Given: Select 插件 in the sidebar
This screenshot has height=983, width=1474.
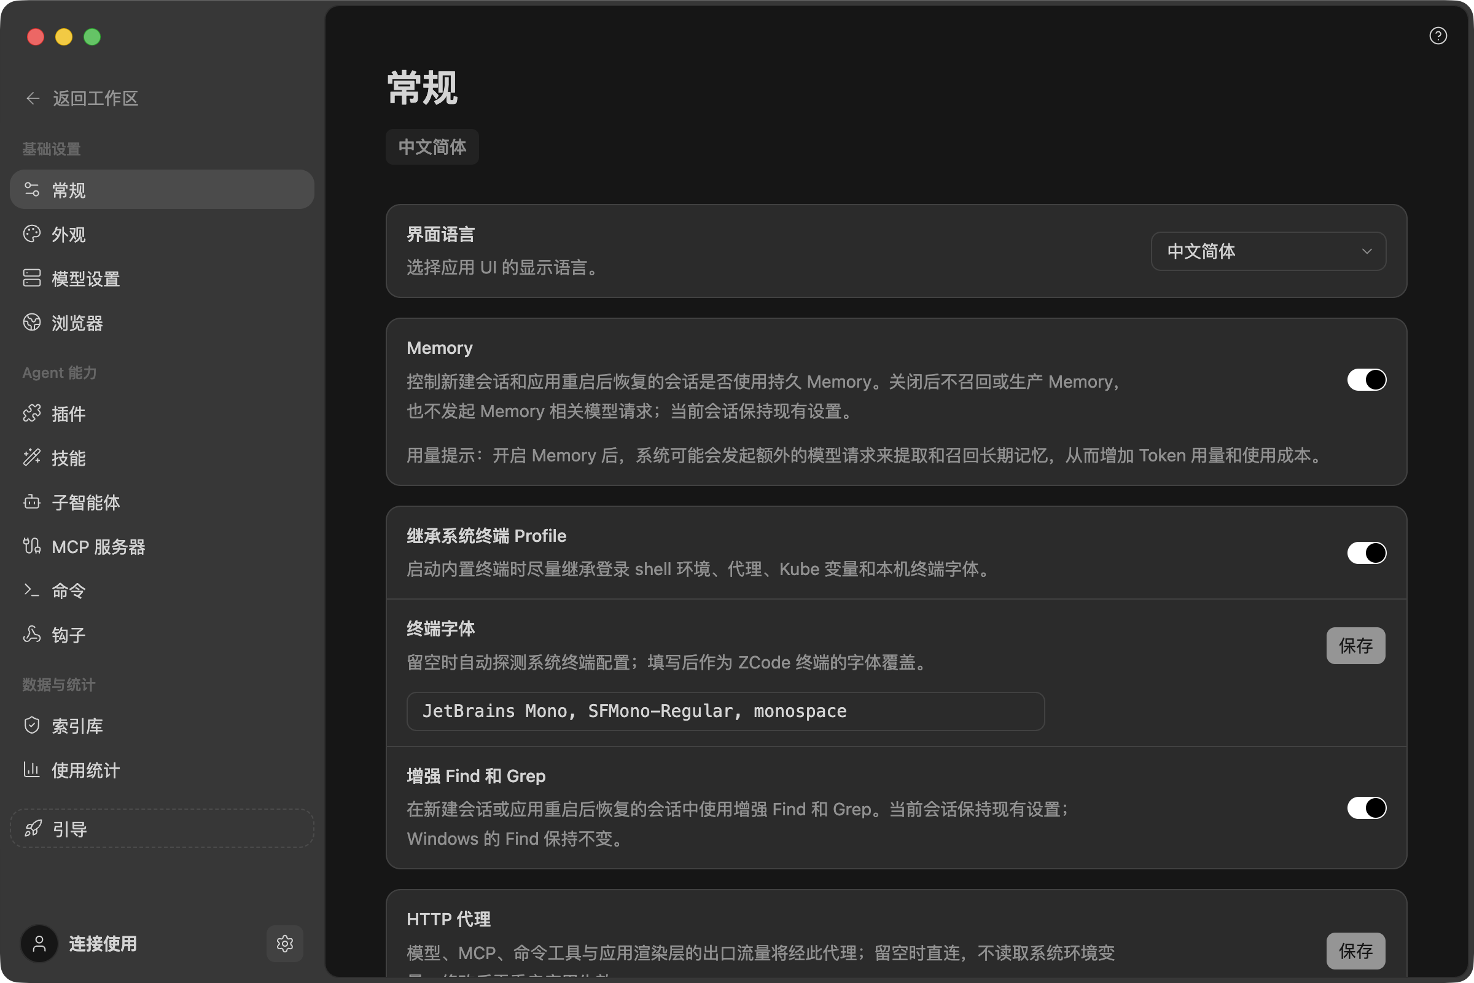Looking at the screenshot, I should [162, 413].
